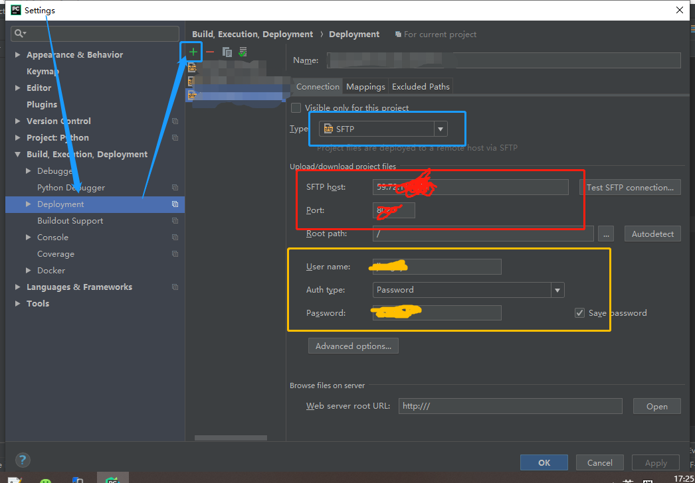
Task: Add a new deployment server with the plus icon
Action: [x=191, y=51]
